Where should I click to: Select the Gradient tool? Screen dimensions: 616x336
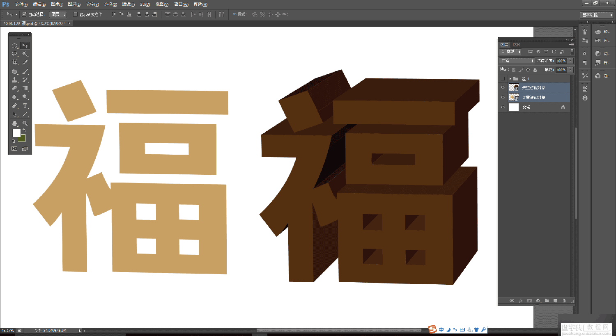25,88
